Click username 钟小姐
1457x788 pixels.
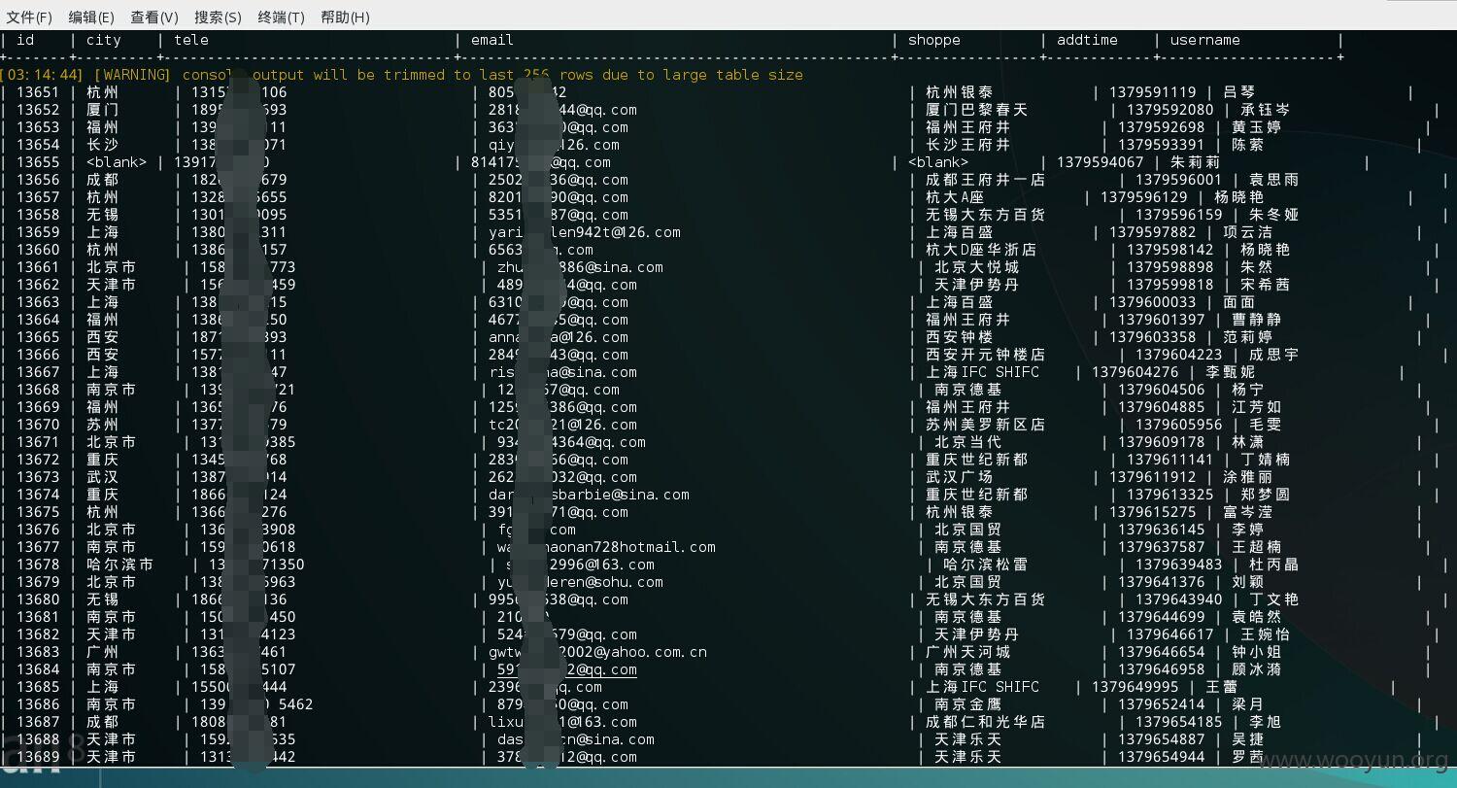coord(1256,652)
